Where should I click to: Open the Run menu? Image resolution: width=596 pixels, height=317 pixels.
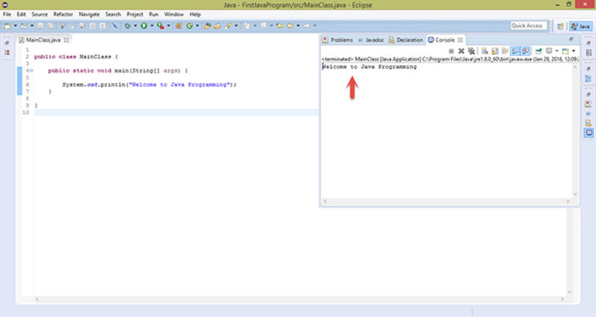(x=153, y=14)
